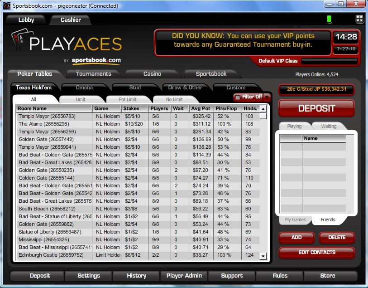The width and height of the screenshot is (368, 288).
Task: Sort by the Room Name column header
Action: coord(54,108)
